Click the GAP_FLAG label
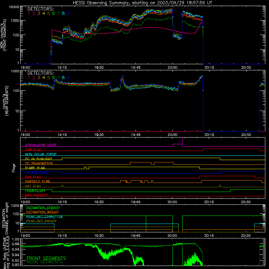The height and width of the screenshot is (269, 269). [33, 150]
